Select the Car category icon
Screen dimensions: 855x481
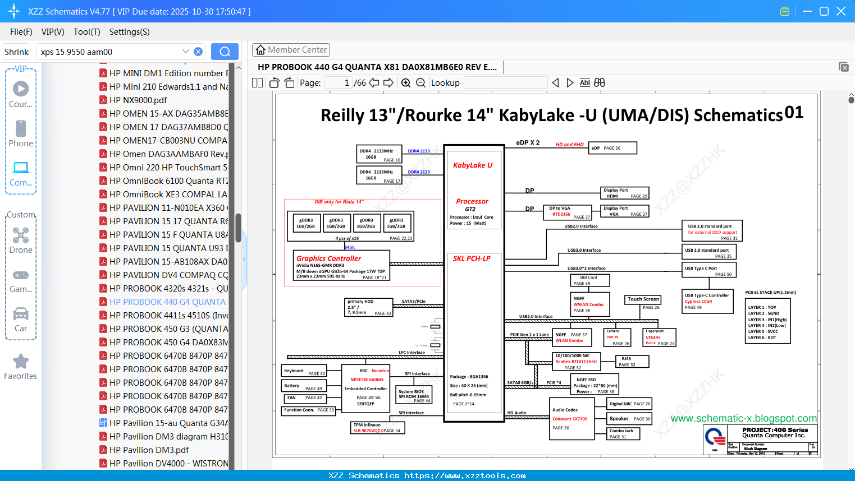point(21,320)
